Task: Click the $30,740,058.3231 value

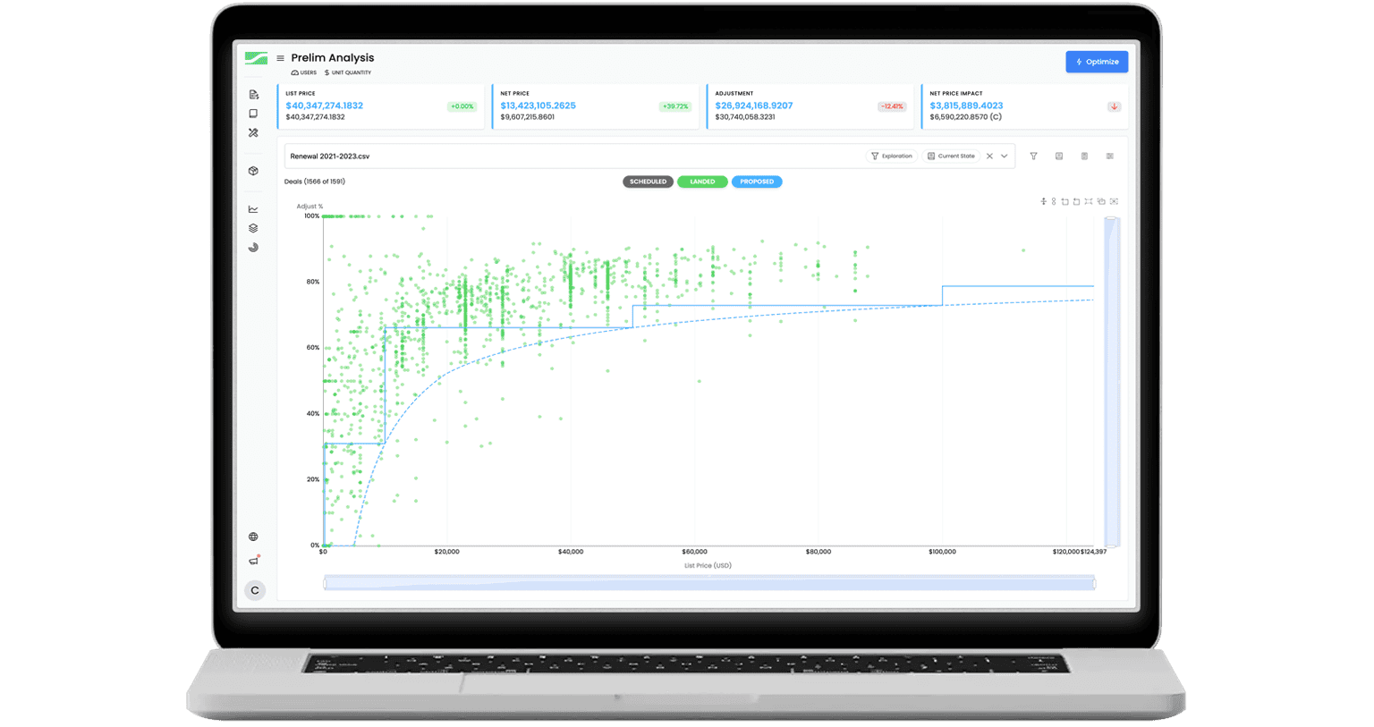Action: (745, 117)
